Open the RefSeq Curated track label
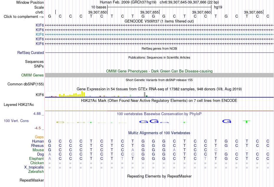This screenshot has height=187, width=274. pos(30,53)
